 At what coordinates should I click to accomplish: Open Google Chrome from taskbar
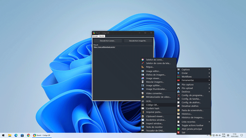tap(28, 135)
